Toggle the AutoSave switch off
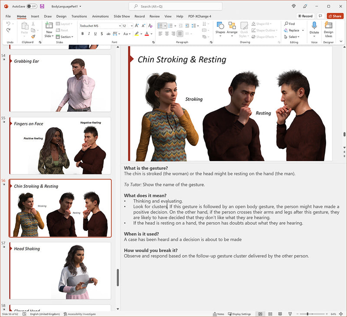 pyautogui.click(x=33, y=6)
